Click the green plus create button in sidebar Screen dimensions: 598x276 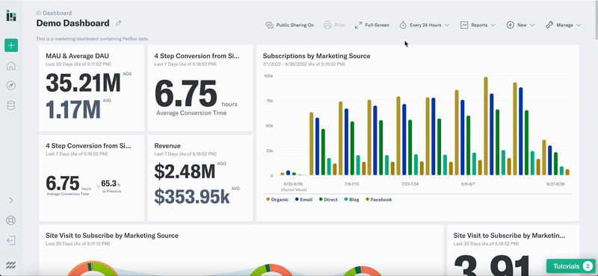[x=11, y=46]
